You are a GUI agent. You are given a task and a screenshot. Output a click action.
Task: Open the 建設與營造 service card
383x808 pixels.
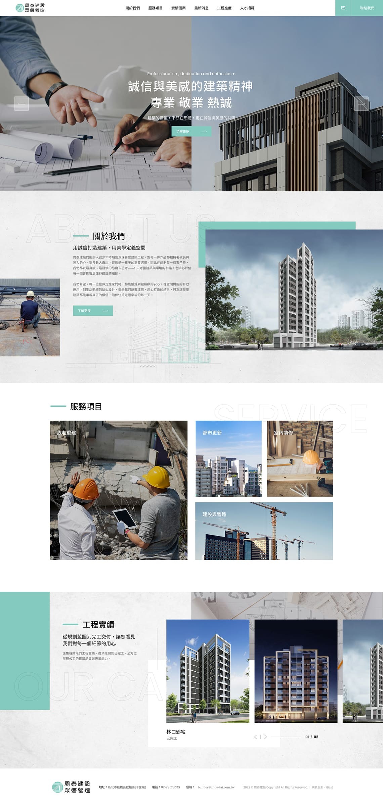pos(264,531)
